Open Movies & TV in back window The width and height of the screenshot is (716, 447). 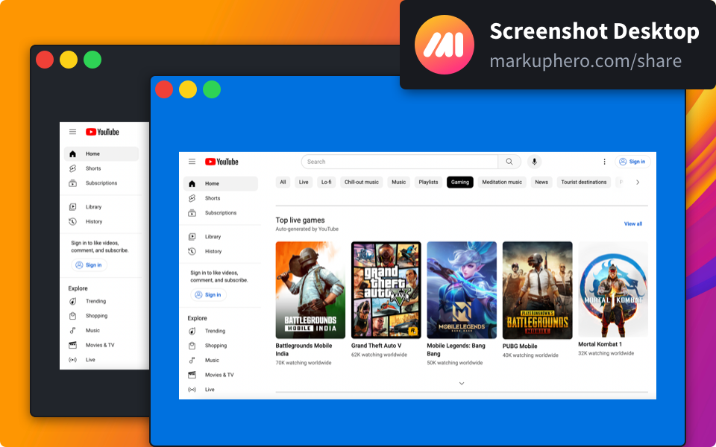pos(101,345)
